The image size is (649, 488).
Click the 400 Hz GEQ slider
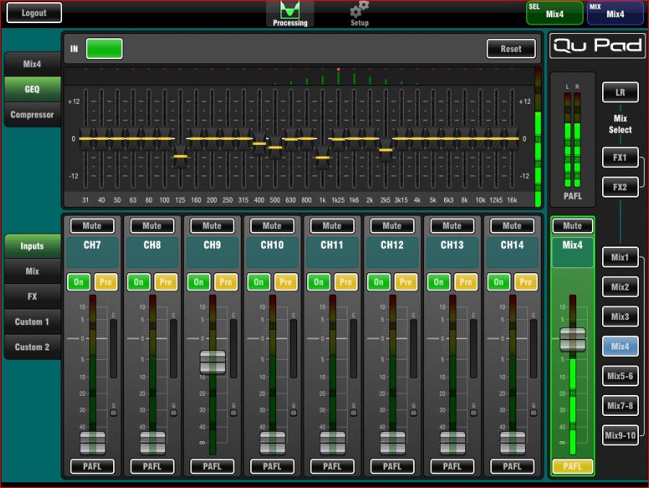click(x=259, y=143)
